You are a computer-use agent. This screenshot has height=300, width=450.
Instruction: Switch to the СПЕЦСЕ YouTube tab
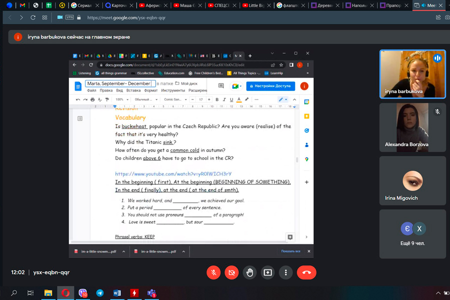(222, 5)
